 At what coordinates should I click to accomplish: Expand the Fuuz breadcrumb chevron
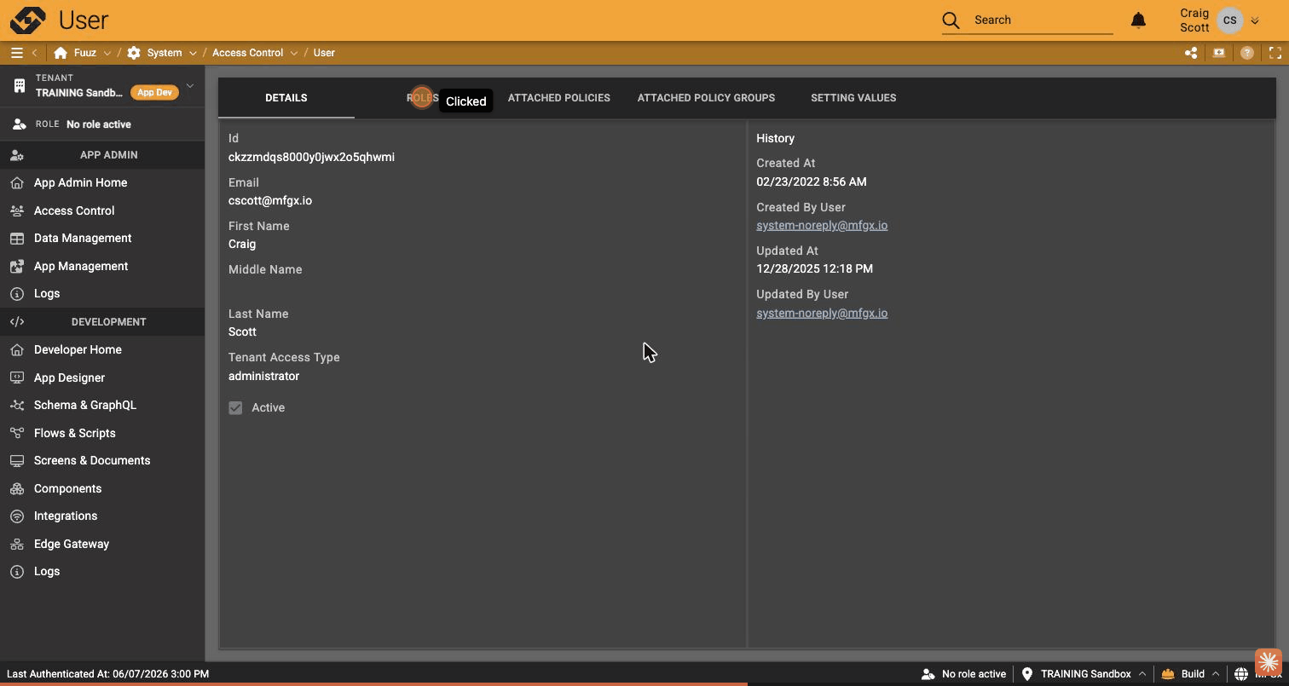tap(107, 53)
